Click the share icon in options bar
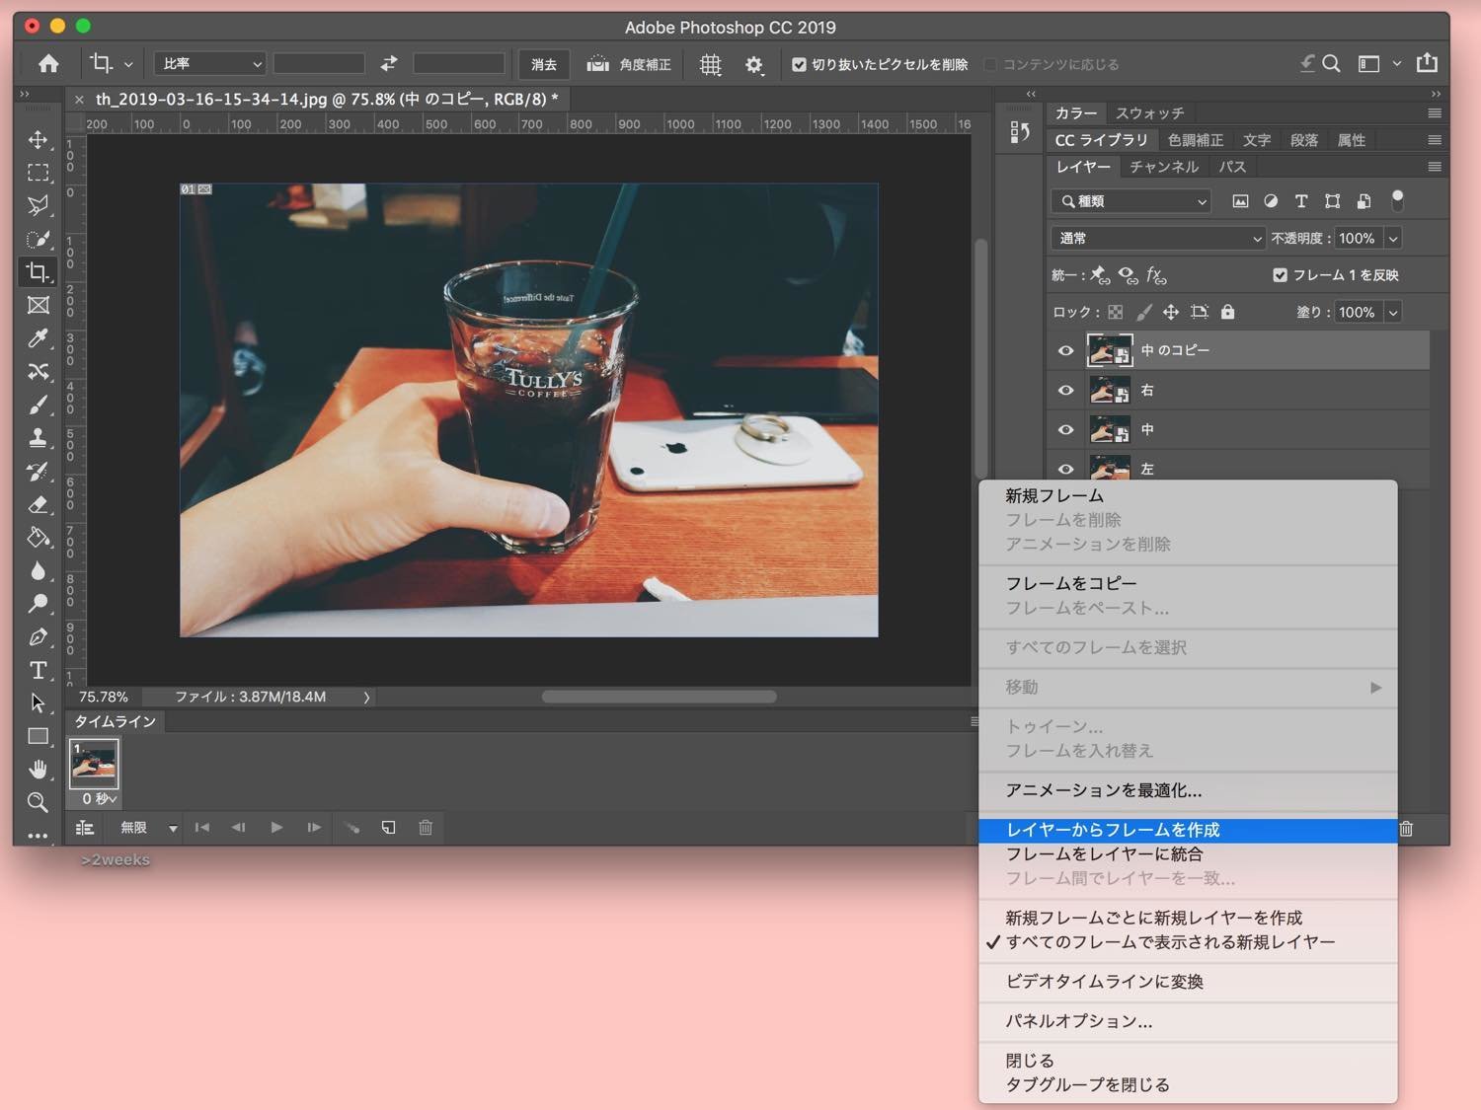The width and height of the screenshot is (1481, 1110). coord(1427,63)
